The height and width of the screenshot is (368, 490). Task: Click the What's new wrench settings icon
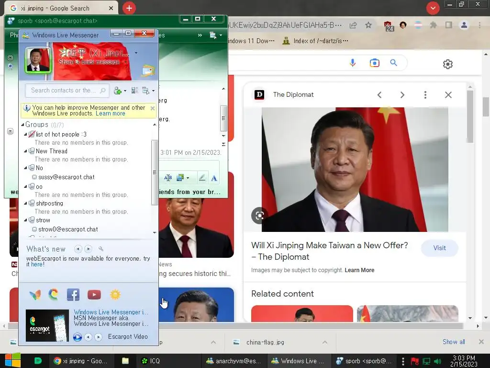click(100, 249)
